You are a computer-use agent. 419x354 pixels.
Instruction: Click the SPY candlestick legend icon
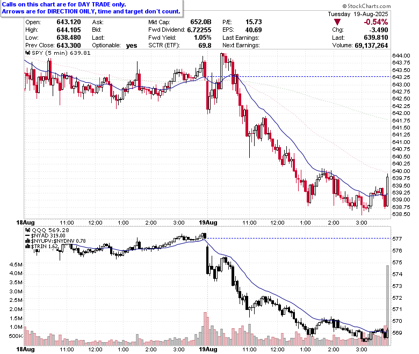coord(27,53)
